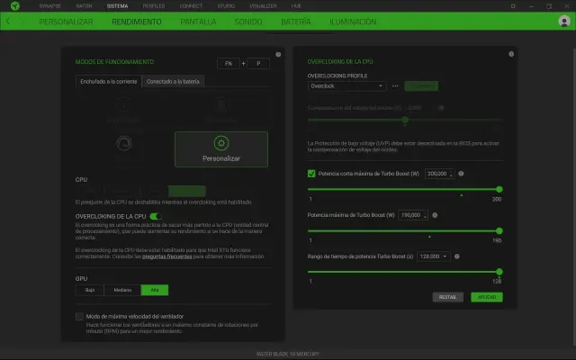The image size is (576, 360).
Task: Expand the Overclocking Profile dropdown
Action: coord(348,86)
